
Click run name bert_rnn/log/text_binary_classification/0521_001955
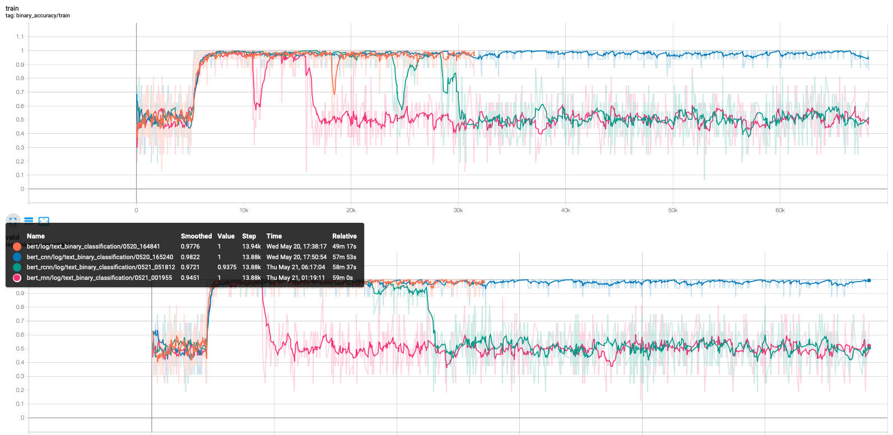point(99,278)
